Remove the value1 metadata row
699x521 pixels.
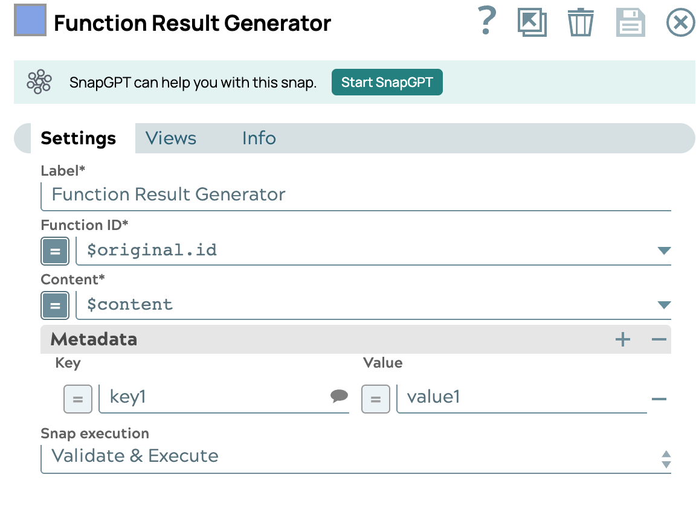(x=659, y=399)
